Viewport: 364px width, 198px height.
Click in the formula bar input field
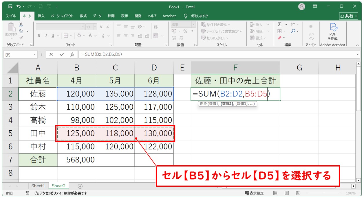(x=217, y=54)
